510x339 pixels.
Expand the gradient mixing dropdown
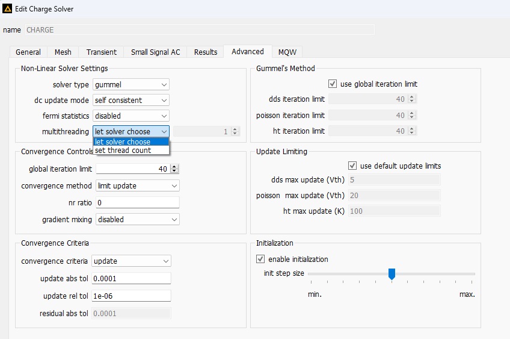137,220
